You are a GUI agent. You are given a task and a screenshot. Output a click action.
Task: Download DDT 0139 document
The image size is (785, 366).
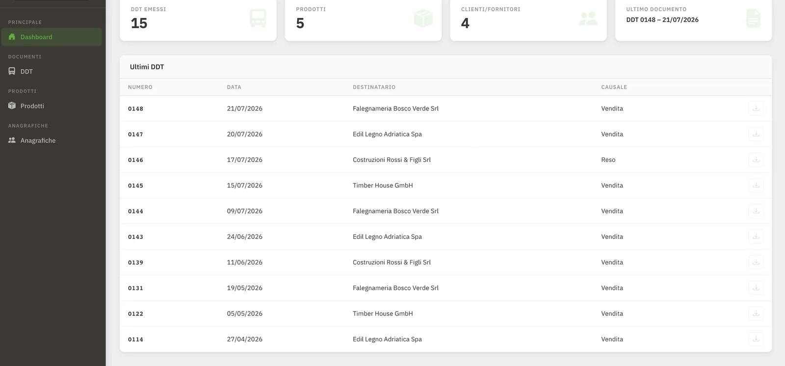pos(756,262)
